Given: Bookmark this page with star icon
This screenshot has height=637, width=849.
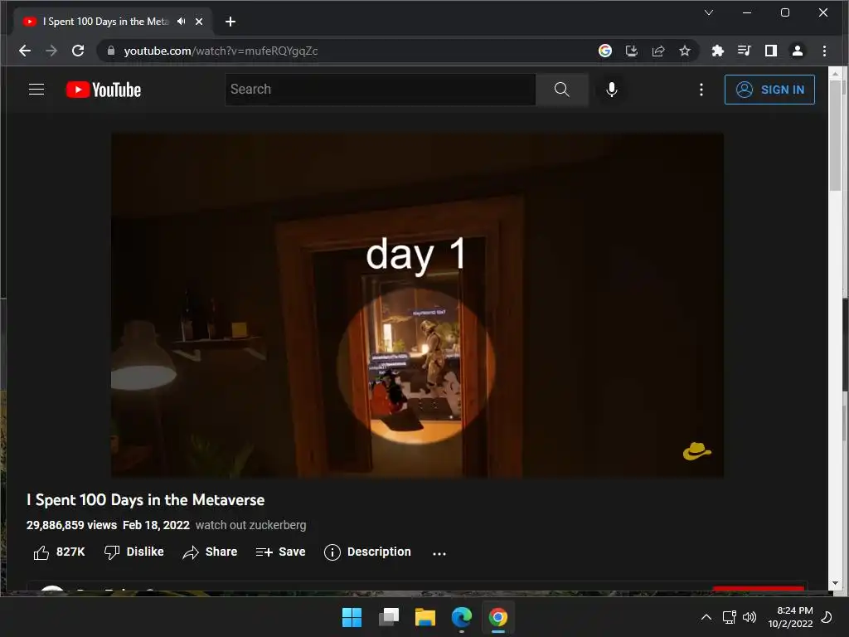Looking at the screenshot, I should coord(684,51).
